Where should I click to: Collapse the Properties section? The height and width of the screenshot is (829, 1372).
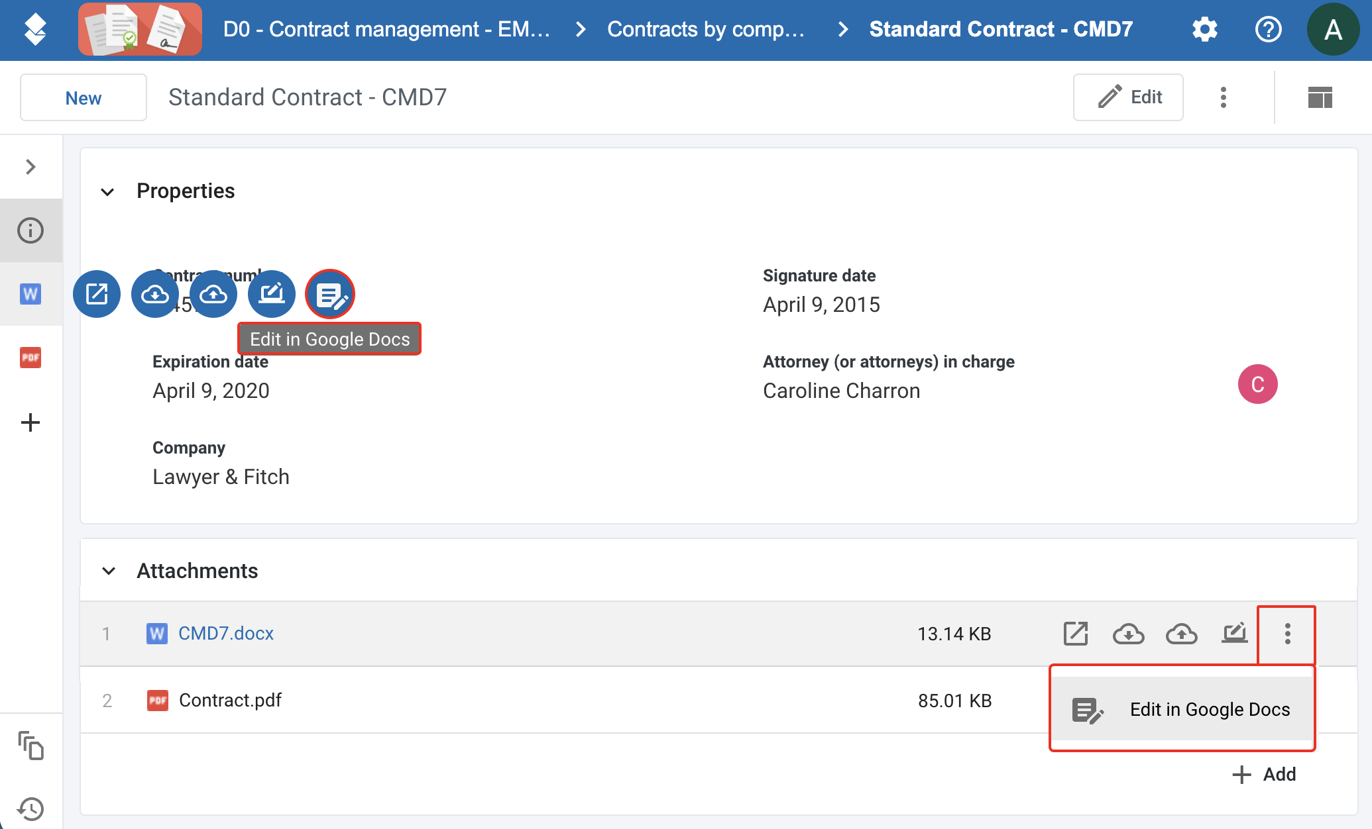[x=107, y=192]
